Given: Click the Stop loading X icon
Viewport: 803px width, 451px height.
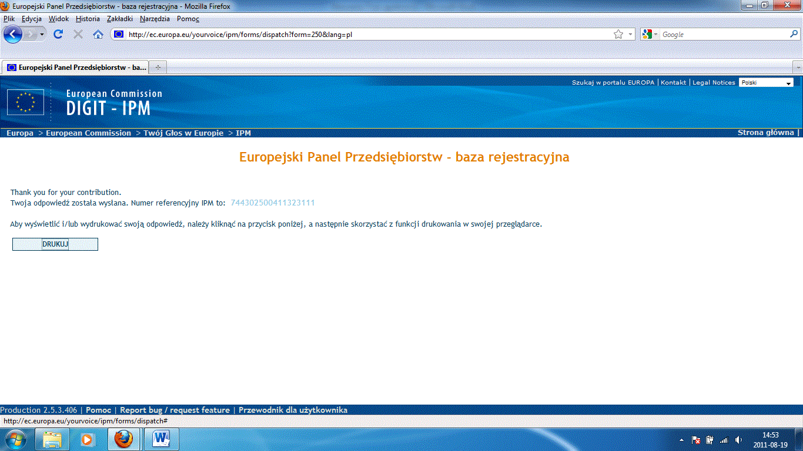Looking at the screenshot, I should click(x=78, y=34).
